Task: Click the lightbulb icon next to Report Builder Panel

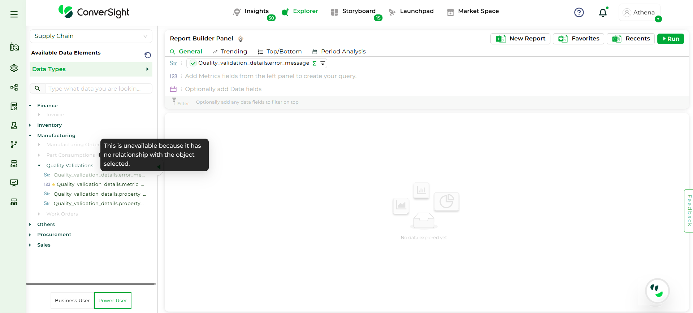Action: tap(241, 39)
